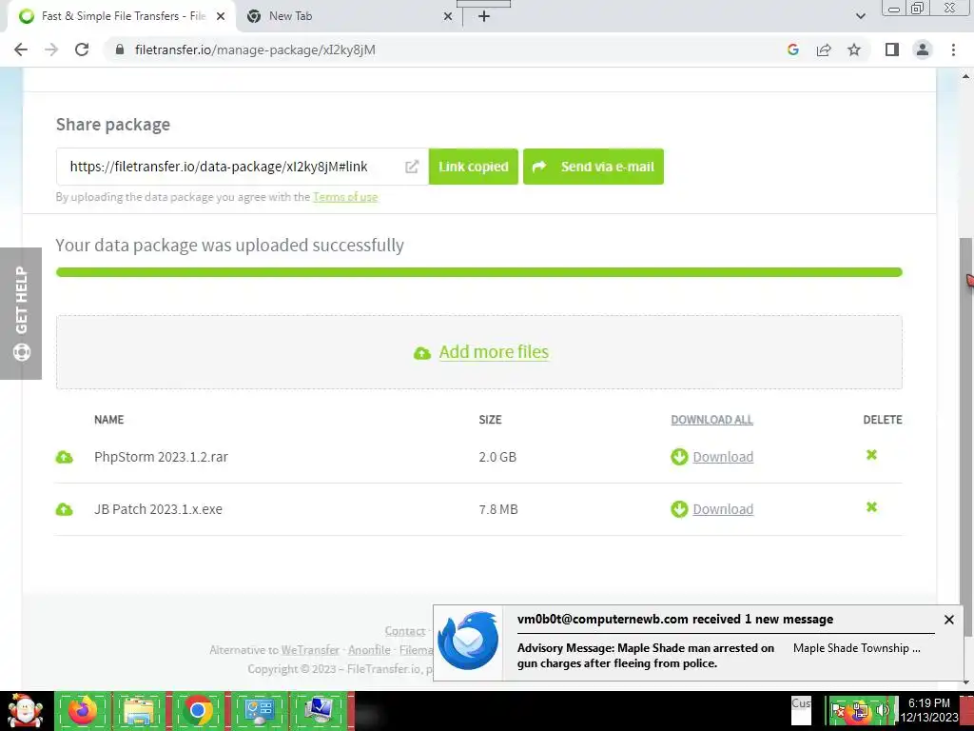Click cloud icon beside PhpStorm 2023.1.2.rar

pyautogui.click(x=64, y=457)
